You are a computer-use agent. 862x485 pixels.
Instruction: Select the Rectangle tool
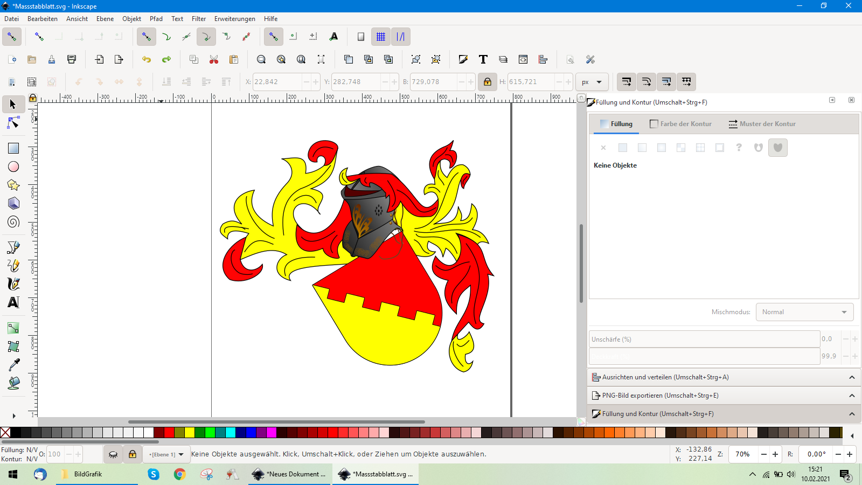click(13, 148)
